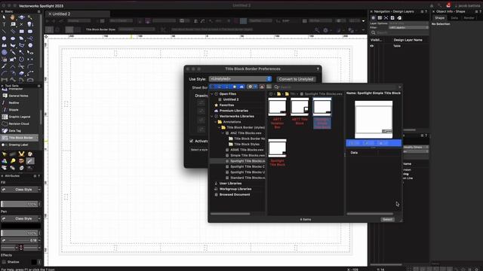Click the help question mark in preferences dialog
This screenshot has height=271, width=483.
[318, 69]
